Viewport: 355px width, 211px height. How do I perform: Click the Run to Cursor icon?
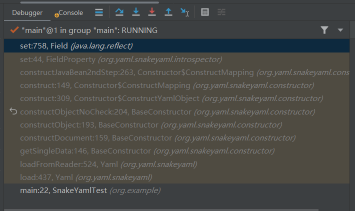(x=184, y=12)
